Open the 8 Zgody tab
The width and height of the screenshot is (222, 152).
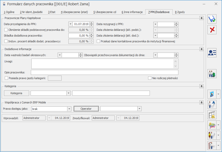tap(180, 12)
